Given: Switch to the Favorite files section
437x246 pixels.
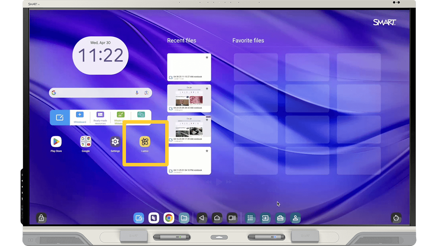Looking at the screenshot, I should [x=248, y=40].
